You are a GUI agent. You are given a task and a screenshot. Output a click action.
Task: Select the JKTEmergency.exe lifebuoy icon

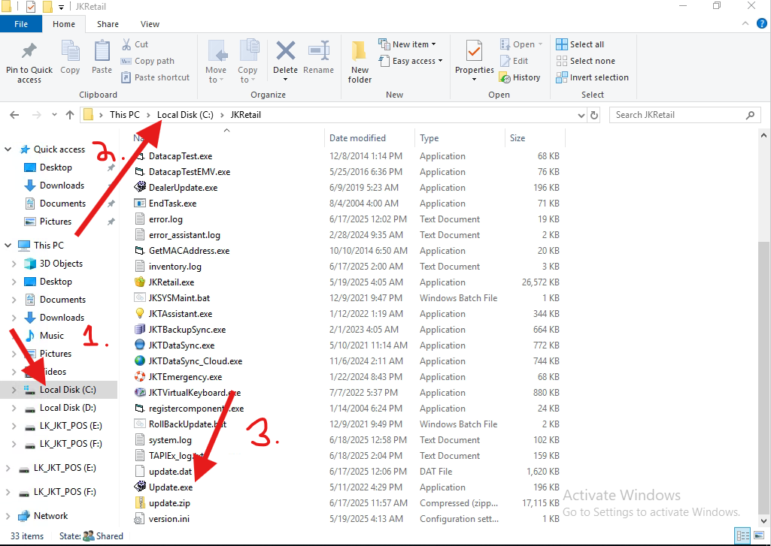point(140,377)
